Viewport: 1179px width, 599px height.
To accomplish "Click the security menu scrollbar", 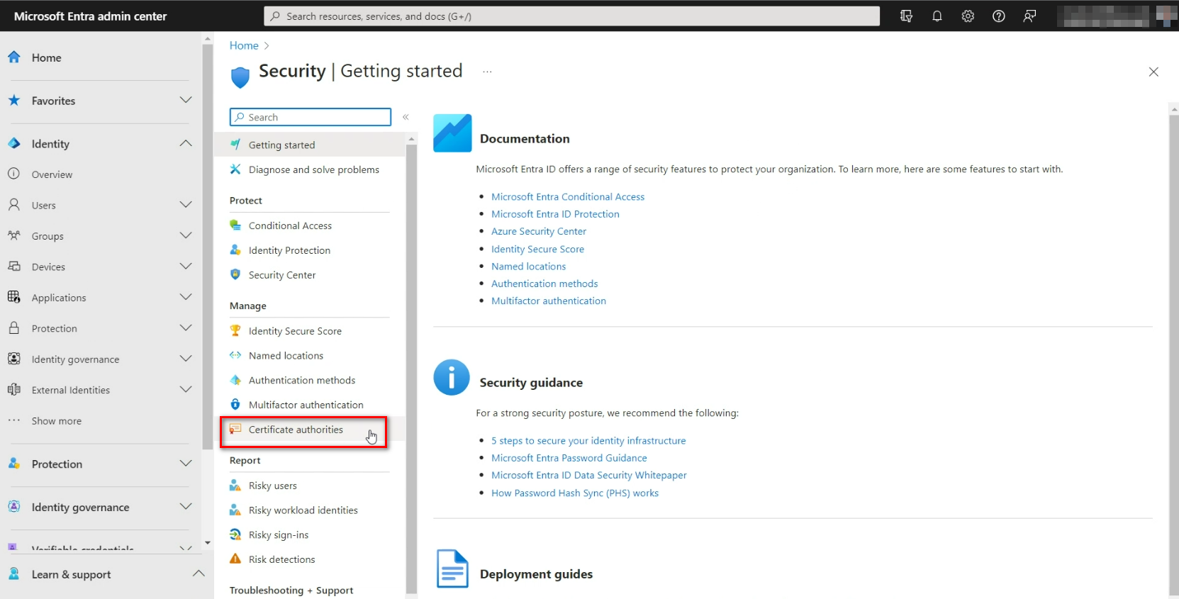I will (411, 369).
